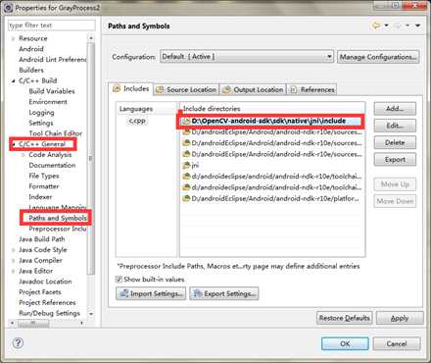This screenshot has width=431, height=363.
Task: Toggle Show built-in values checkbox
Action: pyautogui.click(x=119, y=280)
